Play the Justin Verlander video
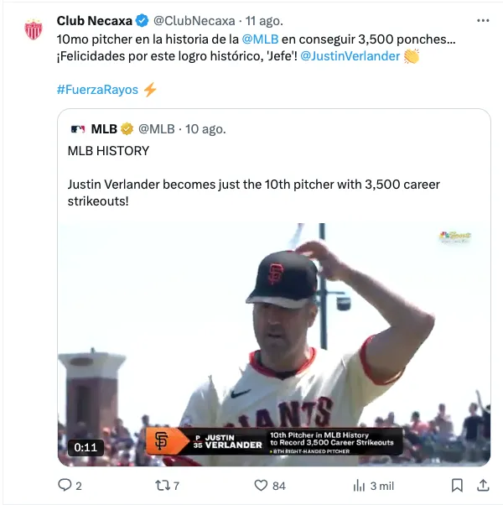This screenshot has height=505, width=503. [x=273, y=344]
